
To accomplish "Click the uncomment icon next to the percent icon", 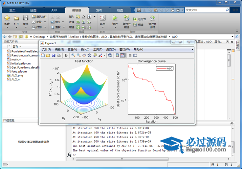I will tap(84, 22).
